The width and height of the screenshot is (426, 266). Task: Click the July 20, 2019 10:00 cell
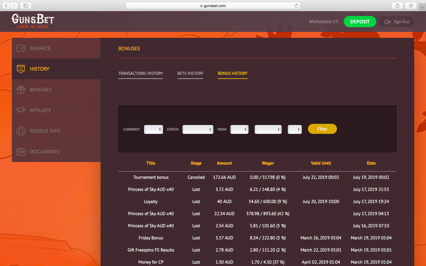coord(321,202)
